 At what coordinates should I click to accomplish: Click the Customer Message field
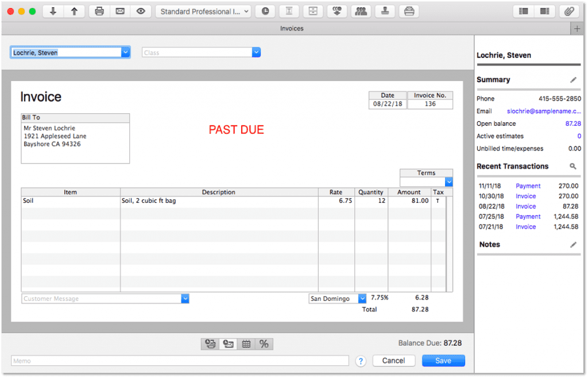point(101,299)
